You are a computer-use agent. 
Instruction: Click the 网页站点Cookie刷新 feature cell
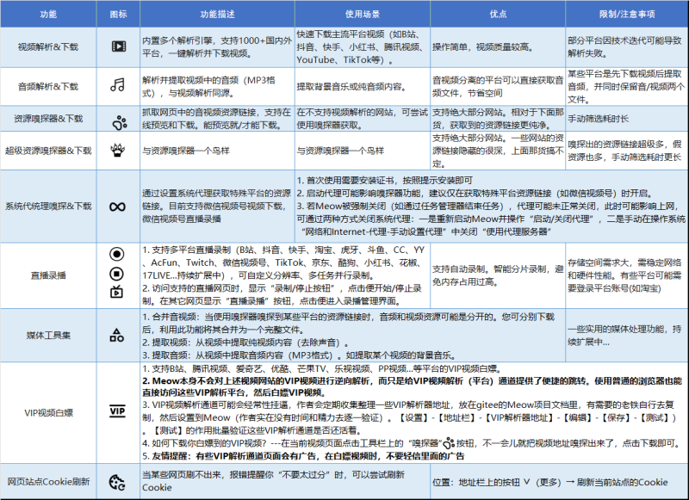click(48, 481)
